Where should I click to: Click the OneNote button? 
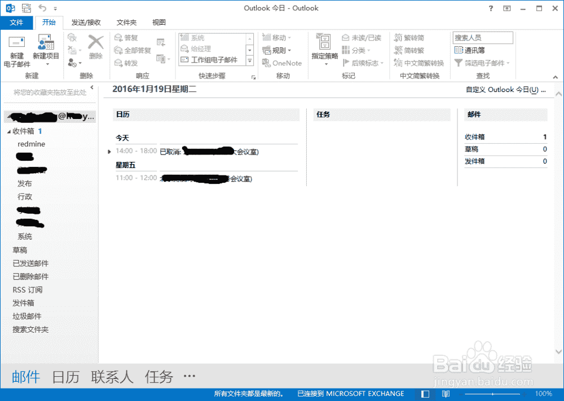282,63
